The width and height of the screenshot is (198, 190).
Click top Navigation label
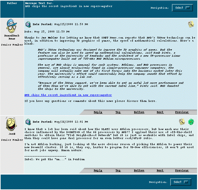[159, 8]
